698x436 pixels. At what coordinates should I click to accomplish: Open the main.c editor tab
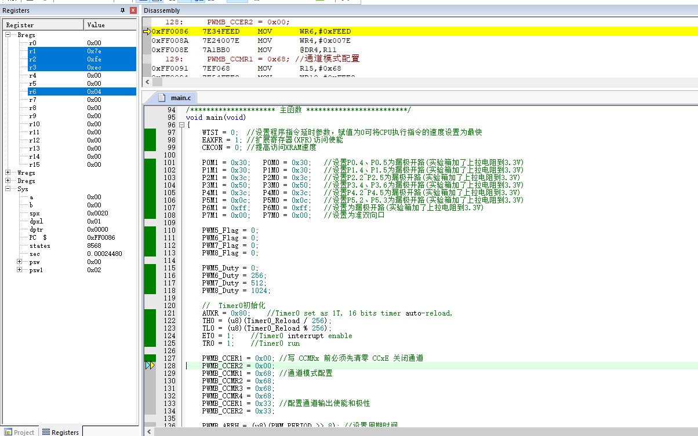[x=176, y=98]
